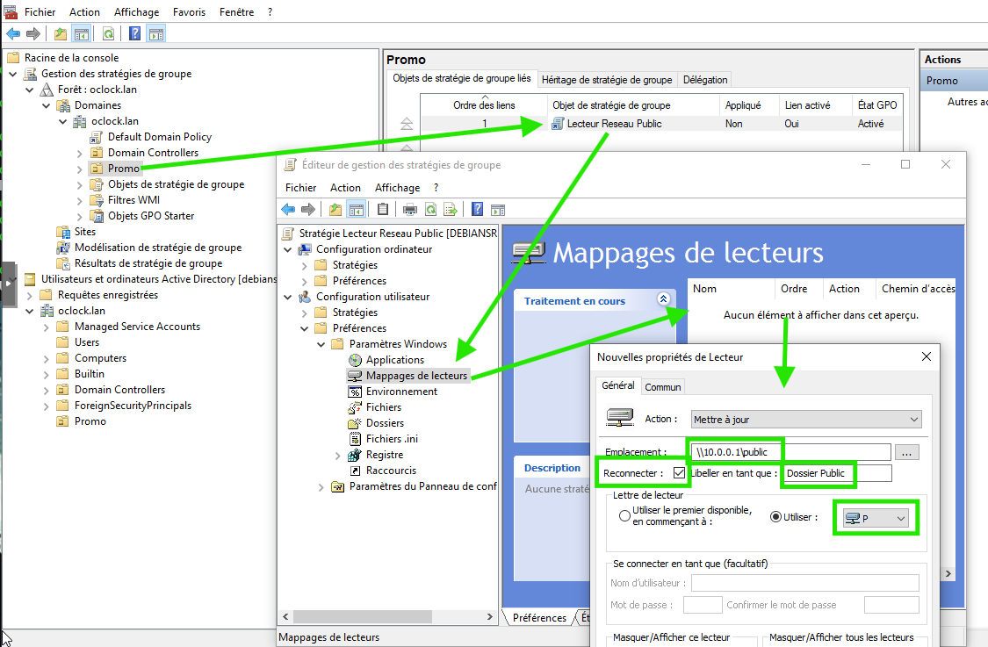Collapse the 'Traitement en cours' panel chevron
Viewport: 988px width, 647px height.
[x=663, y=299]
